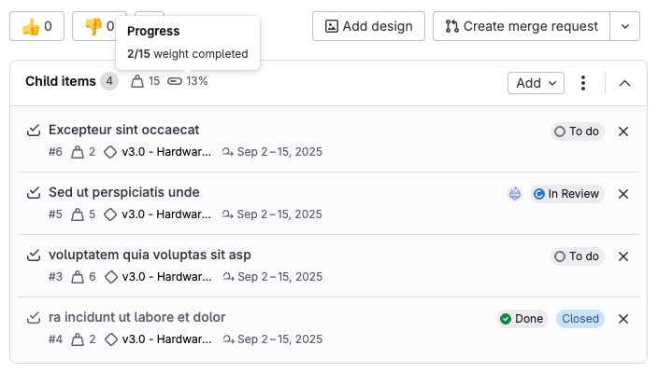Remove child item Sed ut perspiciatis unde
Screen dimensions: 658x373
[623, 194]
